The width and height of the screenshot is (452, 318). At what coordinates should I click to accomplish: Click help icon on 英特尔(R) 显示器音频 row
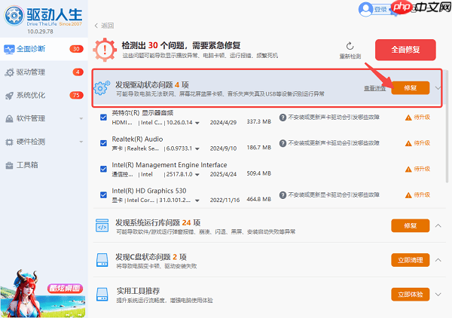click(x=282, y=118)
